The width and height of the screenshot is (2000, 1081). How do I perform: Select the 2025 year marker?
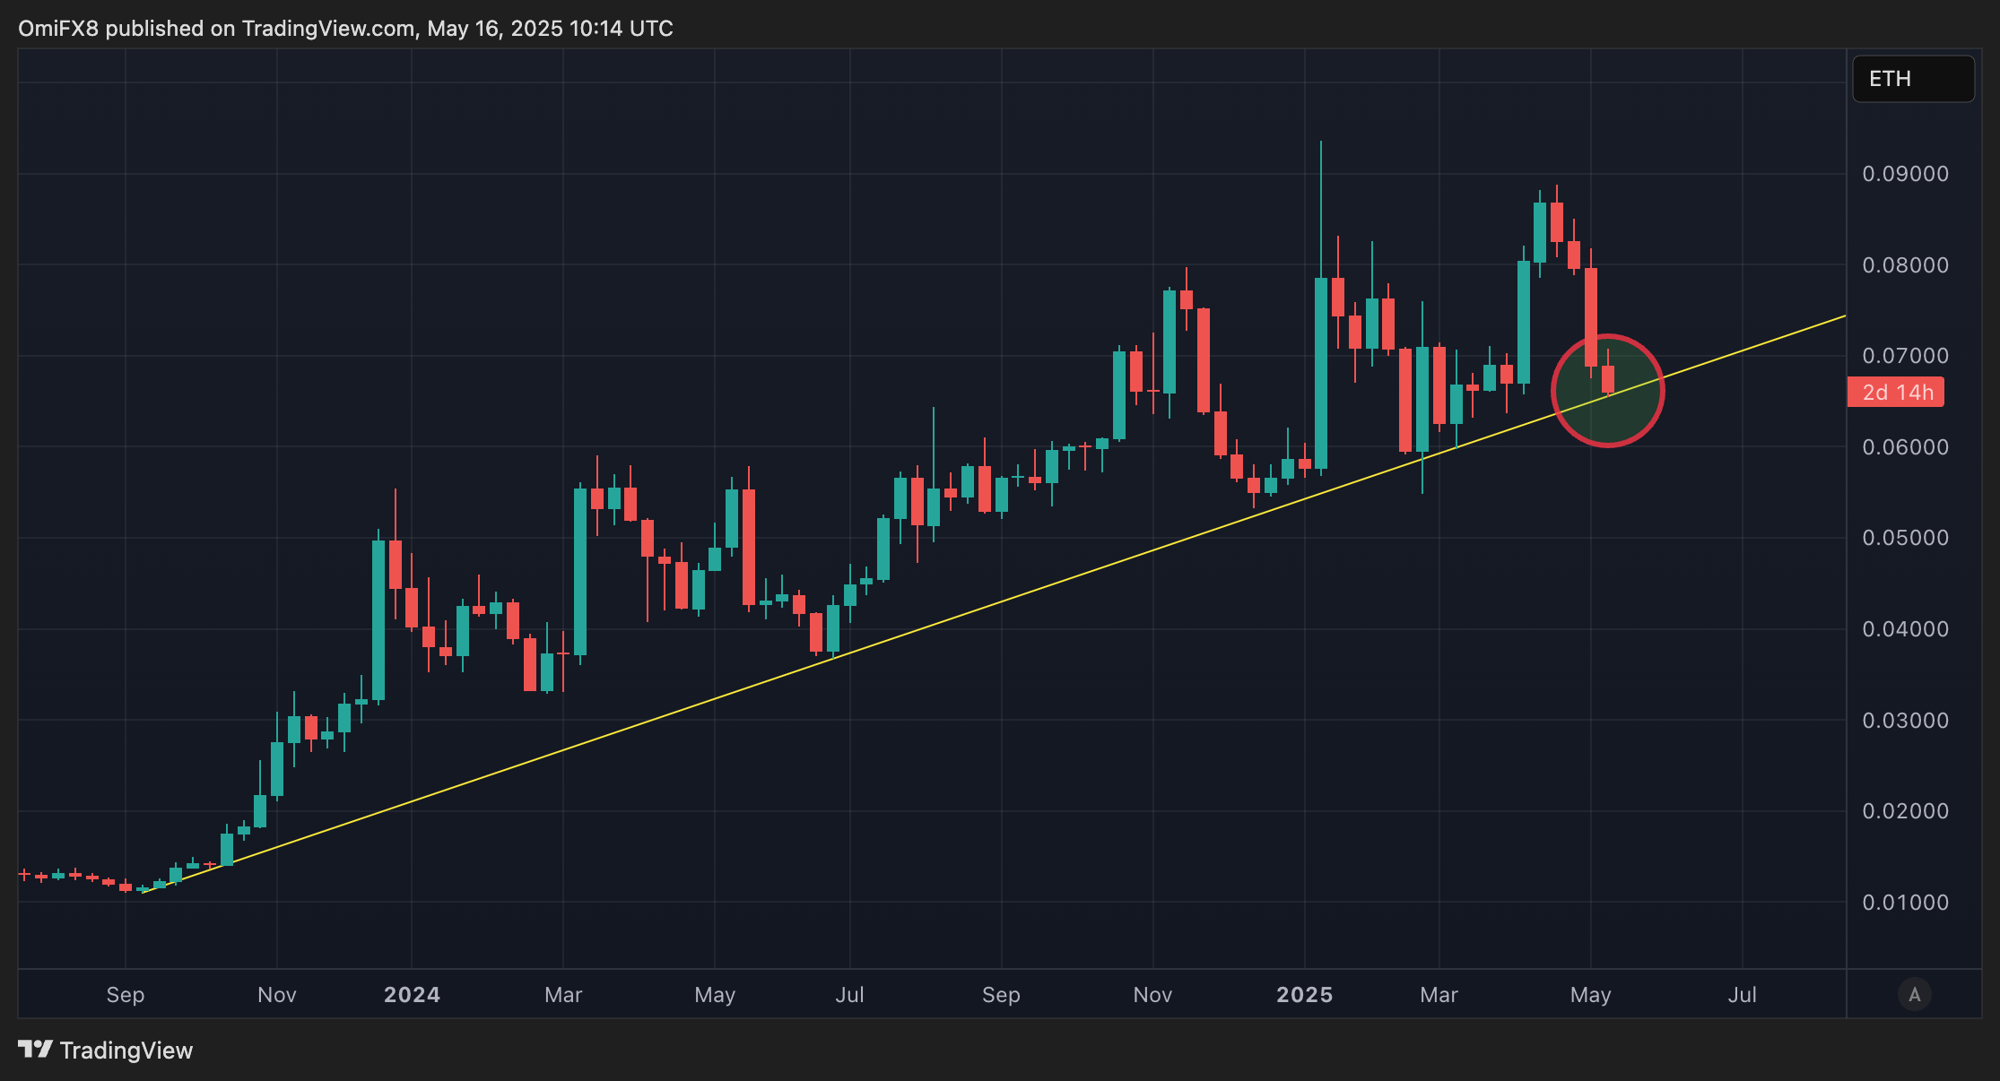(1304, 995)
